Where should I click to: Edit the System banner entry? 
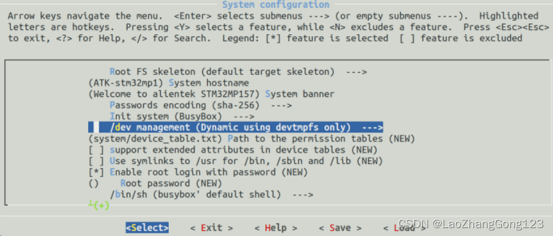click(x=211, y=95)
